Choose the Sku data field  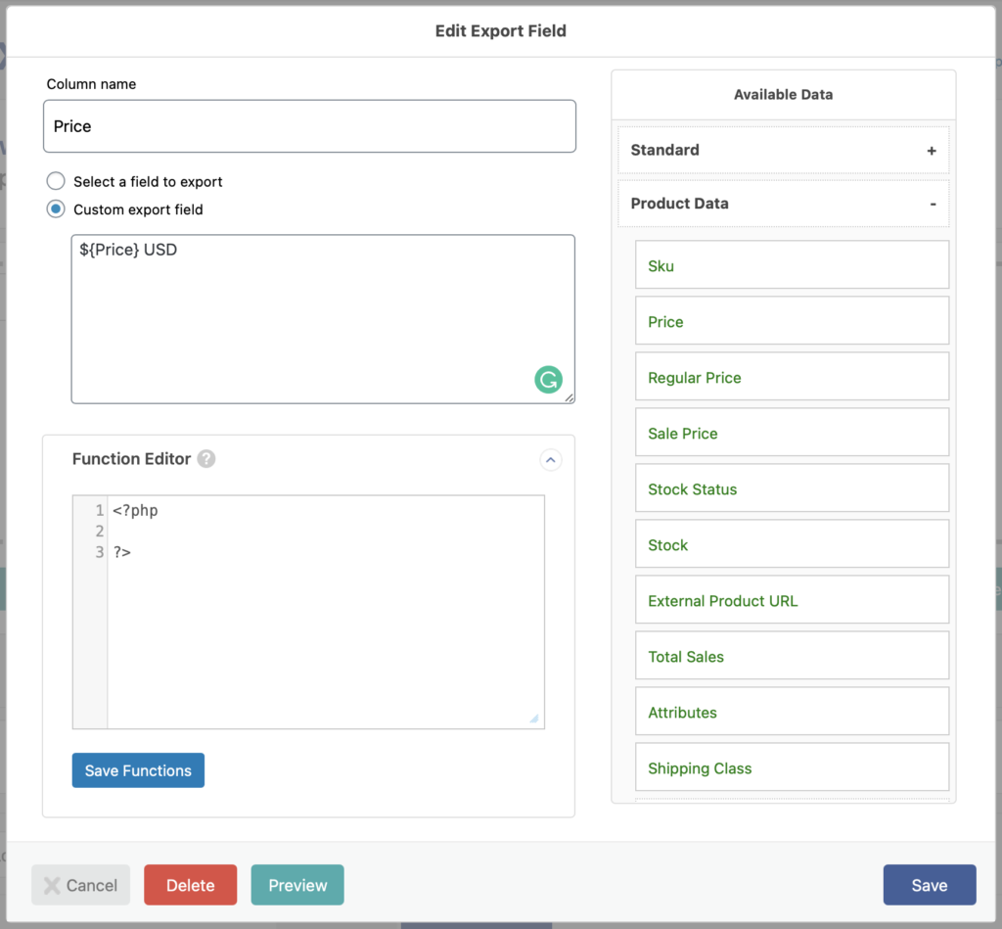[x=792, y=265]
